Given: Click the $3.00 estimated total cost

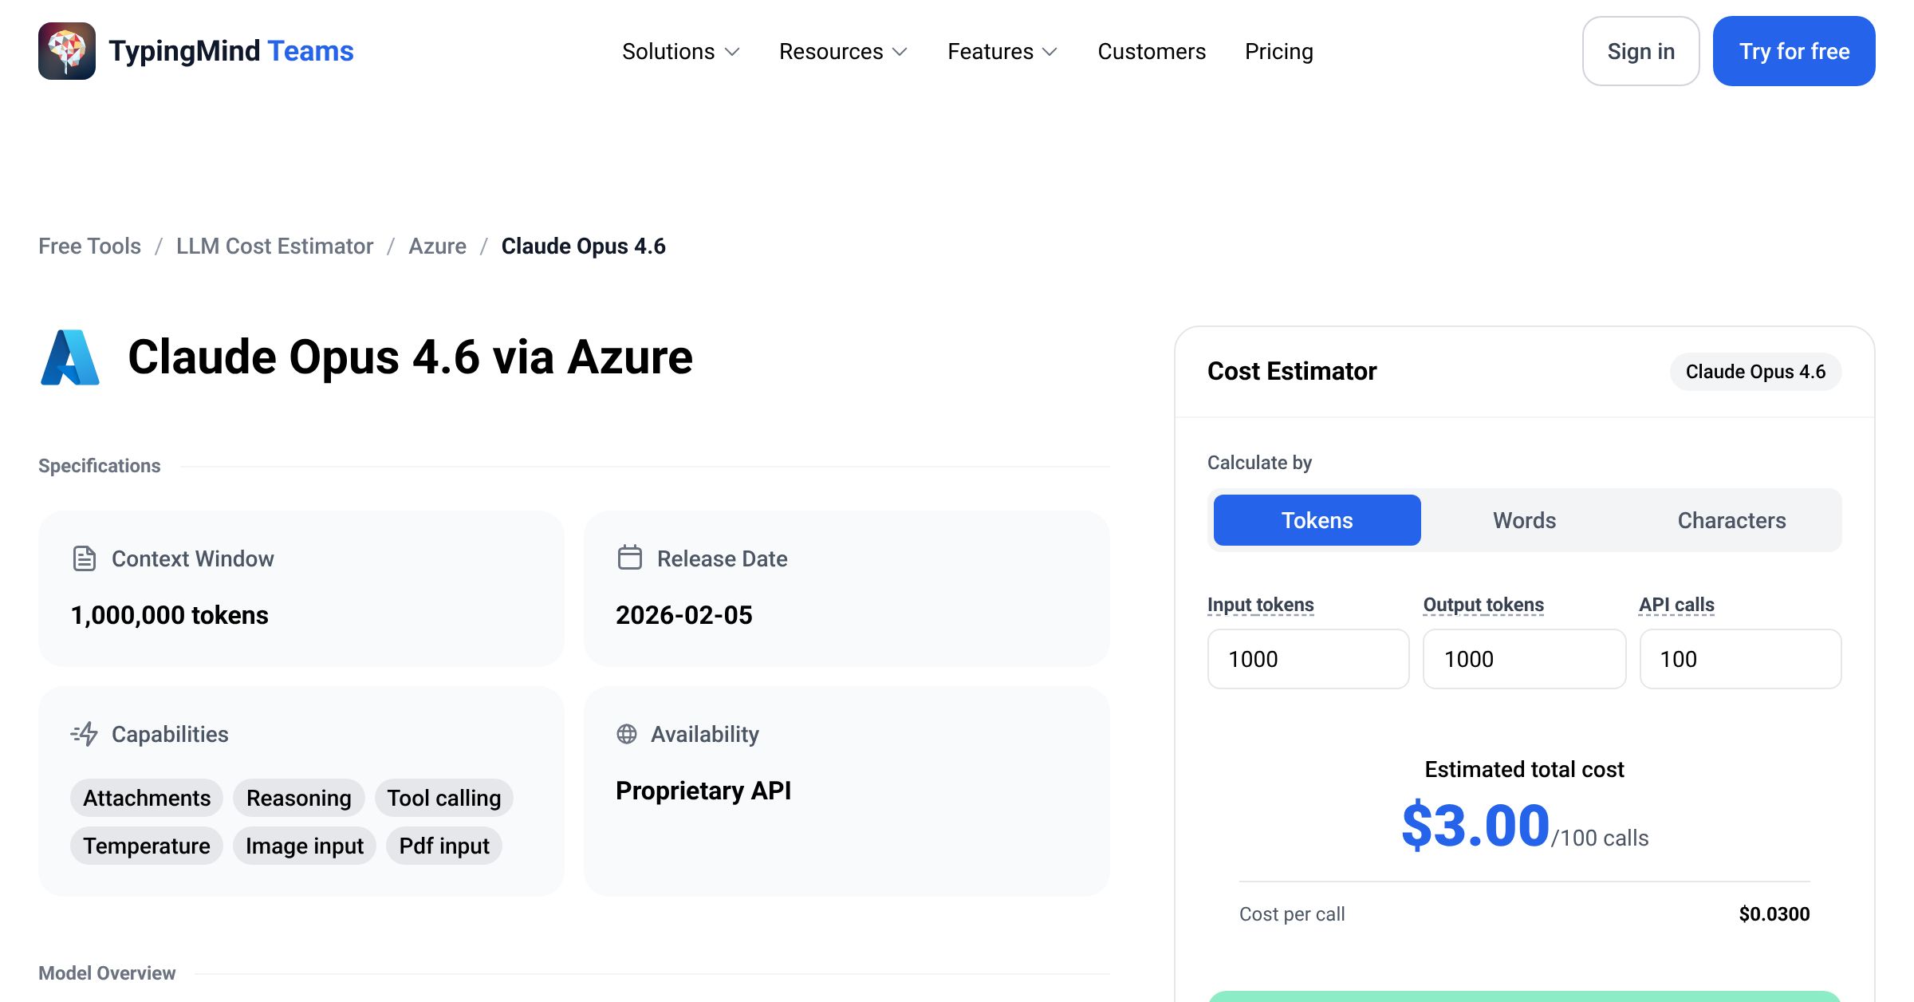Looking at the screenshot, I should tap(1475, 826).
